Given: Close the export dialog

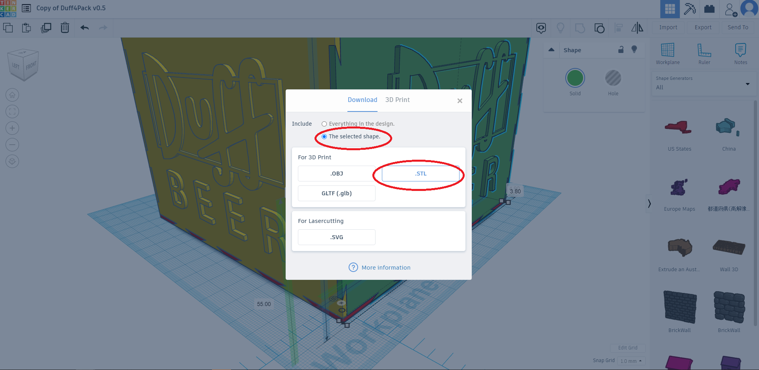Looking at the screenshot, I should 460,101.
